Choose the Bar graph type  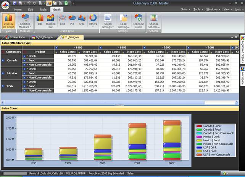40,20
